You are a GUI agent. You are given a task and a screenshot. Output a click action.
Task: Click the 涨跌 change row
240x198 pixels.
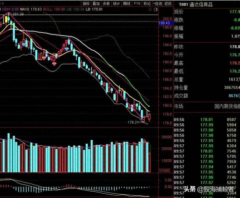[207, 20]
